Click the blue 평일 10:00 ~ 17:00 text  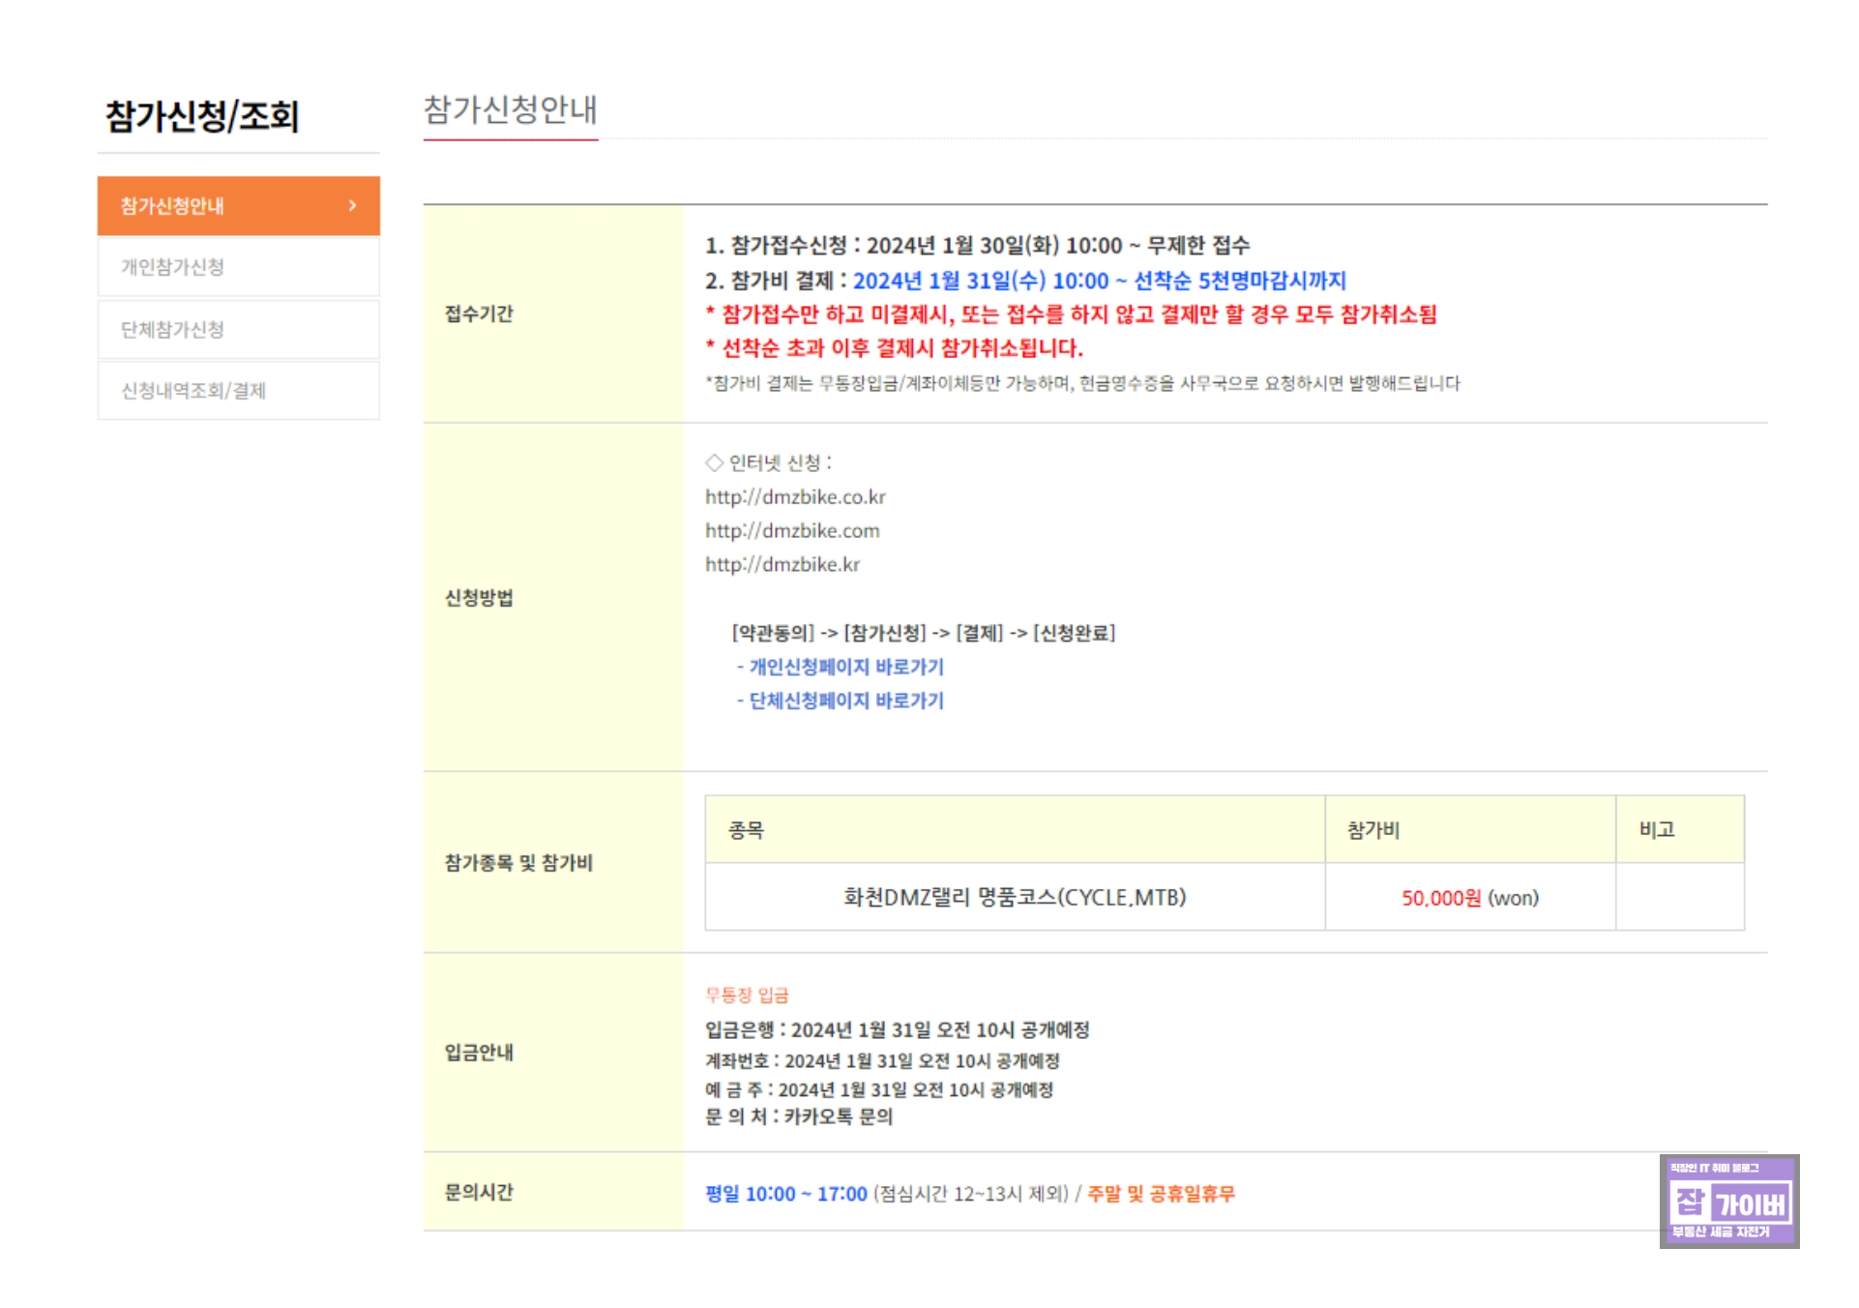point(785,1194)
